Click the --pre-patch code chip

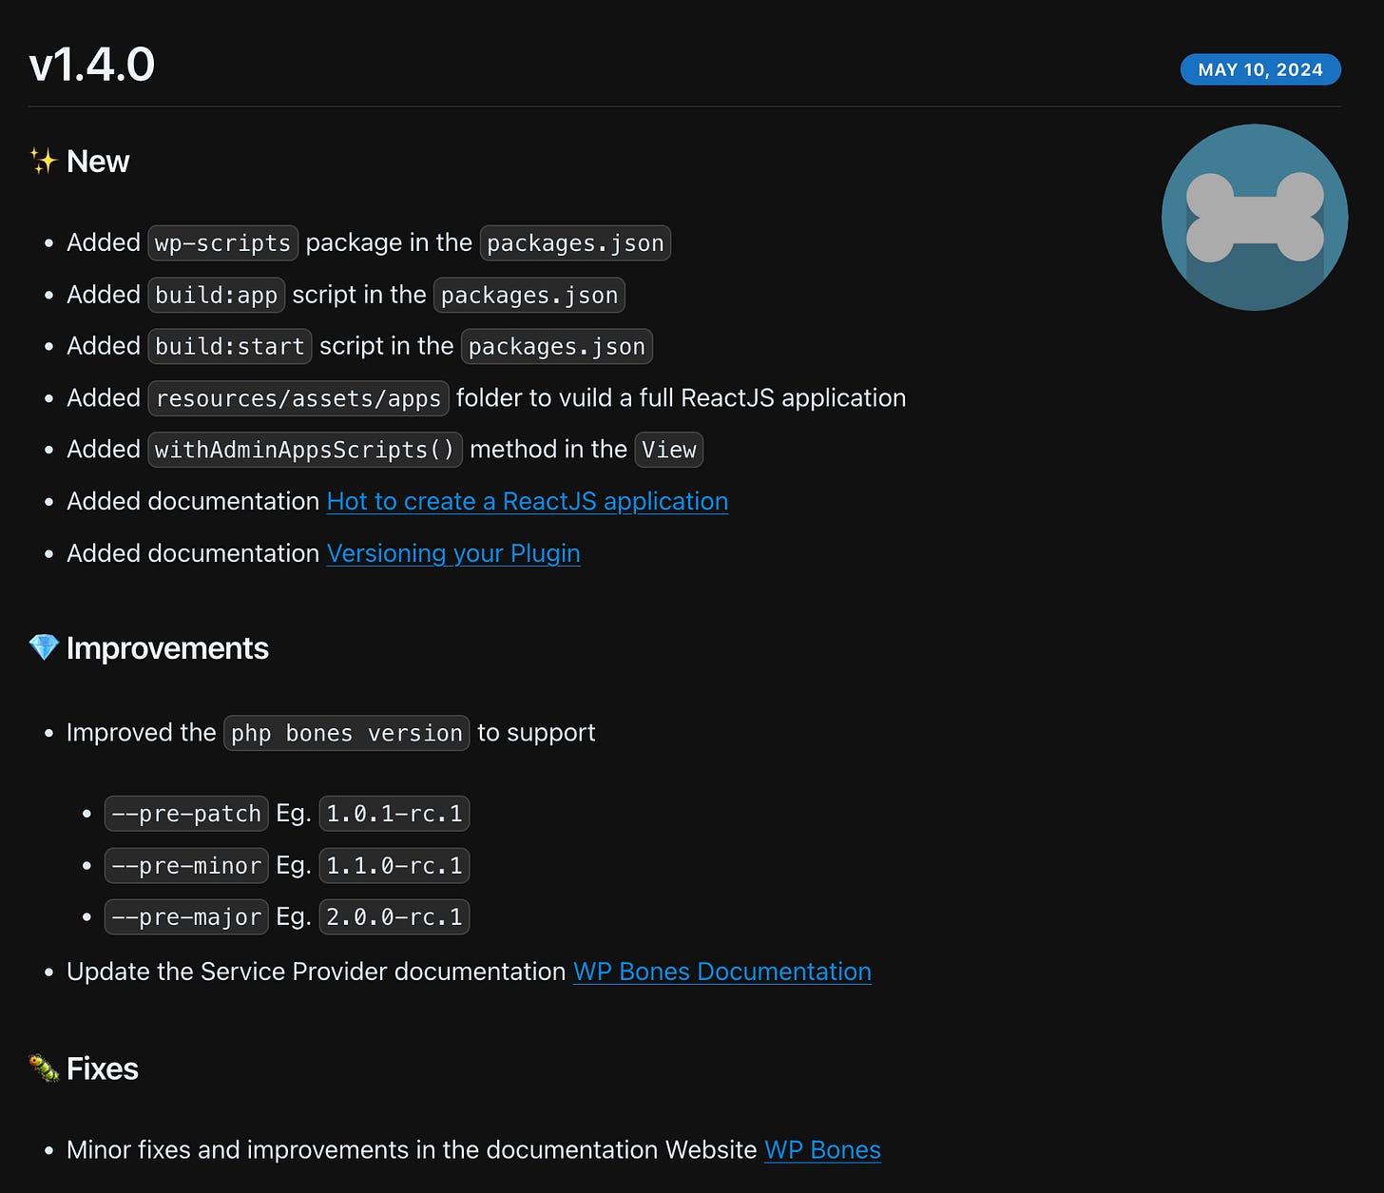click(x=186, y=814)
